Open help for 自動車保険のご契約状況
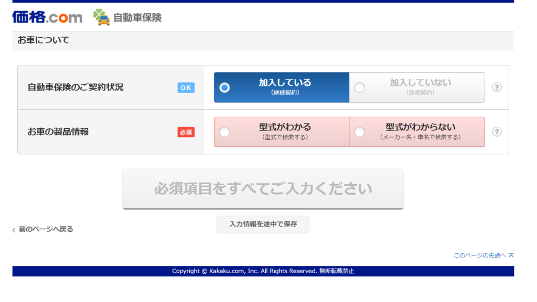This screenshot has height=302, width=537. tap(497, 87)
